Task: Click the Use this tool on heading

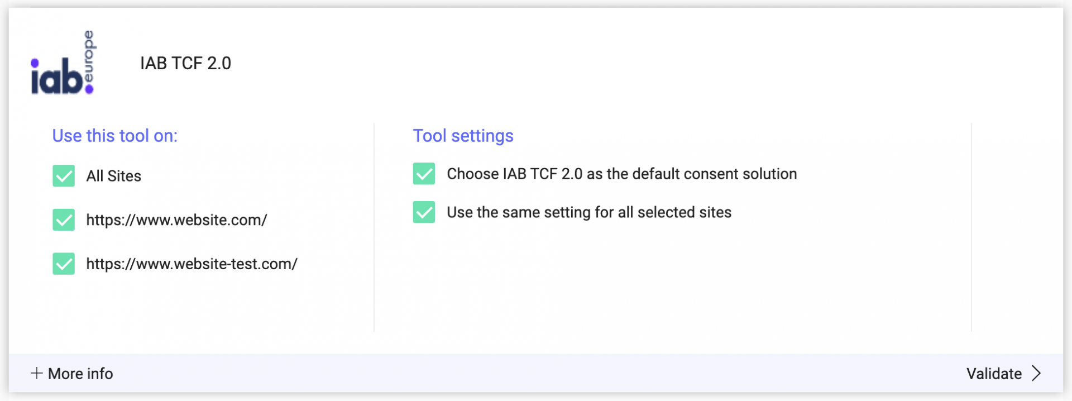Action: [x=115, y=136]
